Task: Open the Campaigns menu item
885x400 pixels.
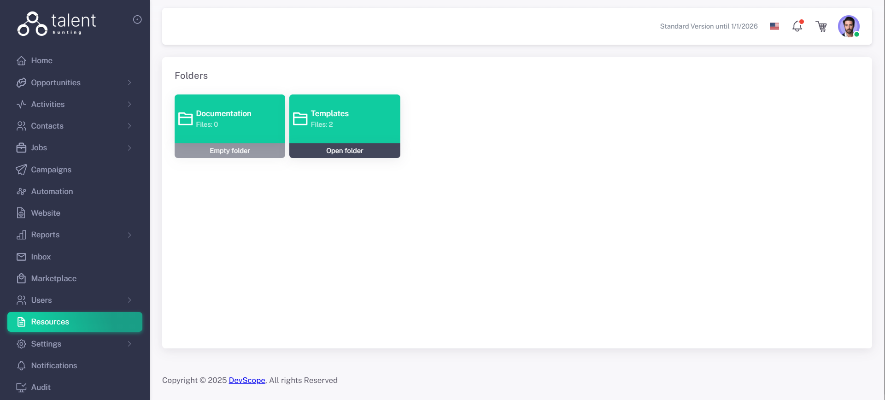Action: 51,170
